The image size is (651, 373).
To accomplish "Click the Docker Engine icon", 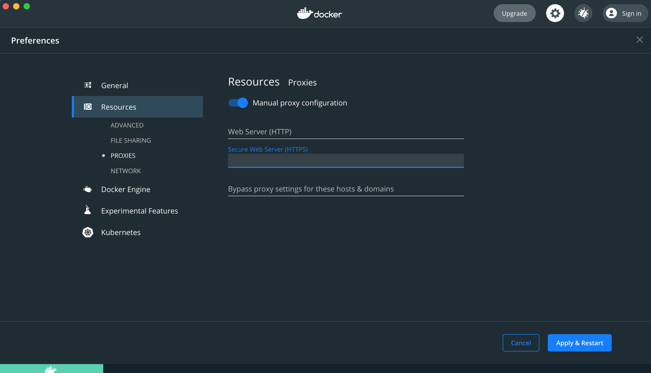I will (88, 189).
